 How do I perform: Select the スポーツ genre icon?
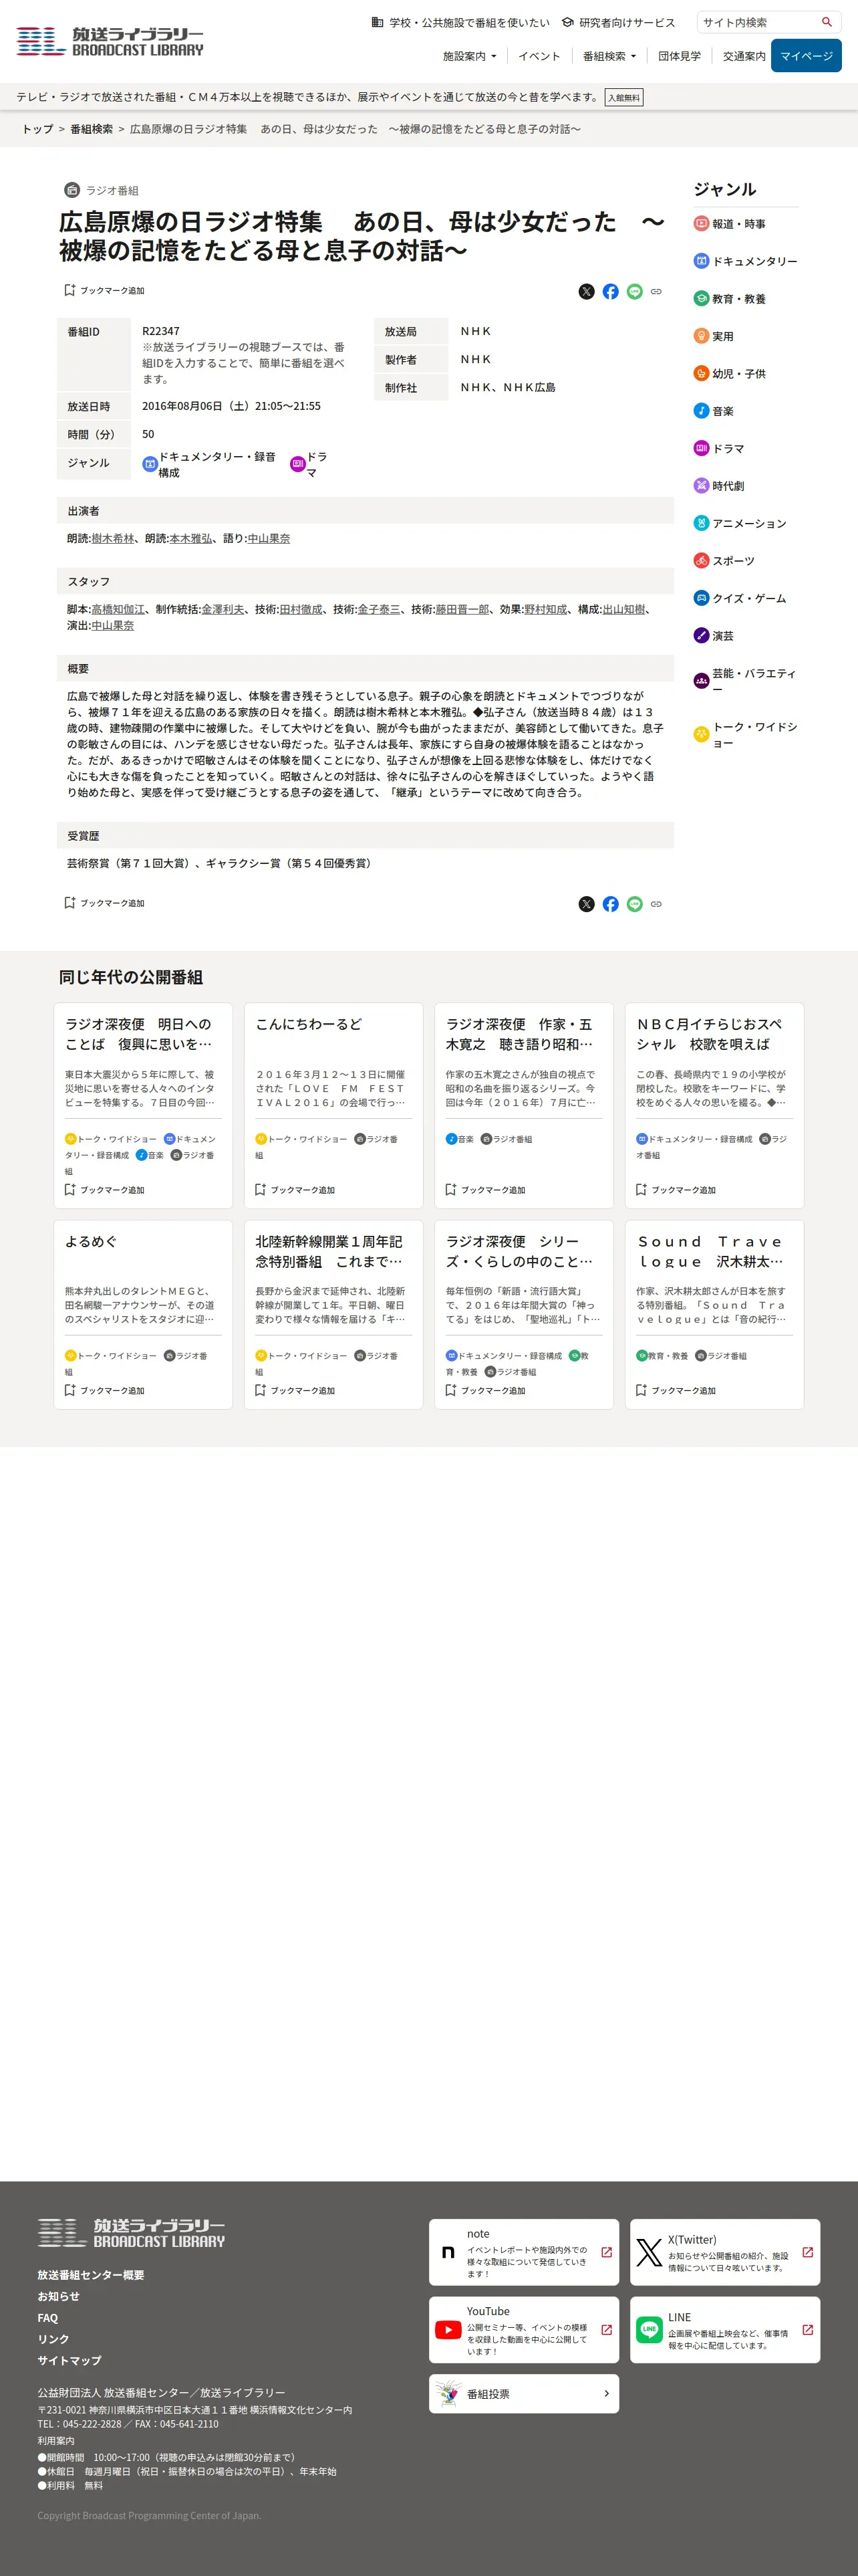tap(701, 561)
